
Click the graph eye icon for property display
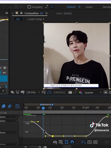[x=55, y=142]
